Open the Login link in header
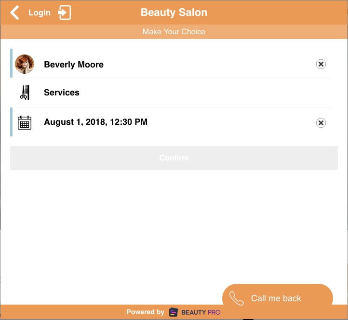The image size is (348, 320). tap(40, 13)
